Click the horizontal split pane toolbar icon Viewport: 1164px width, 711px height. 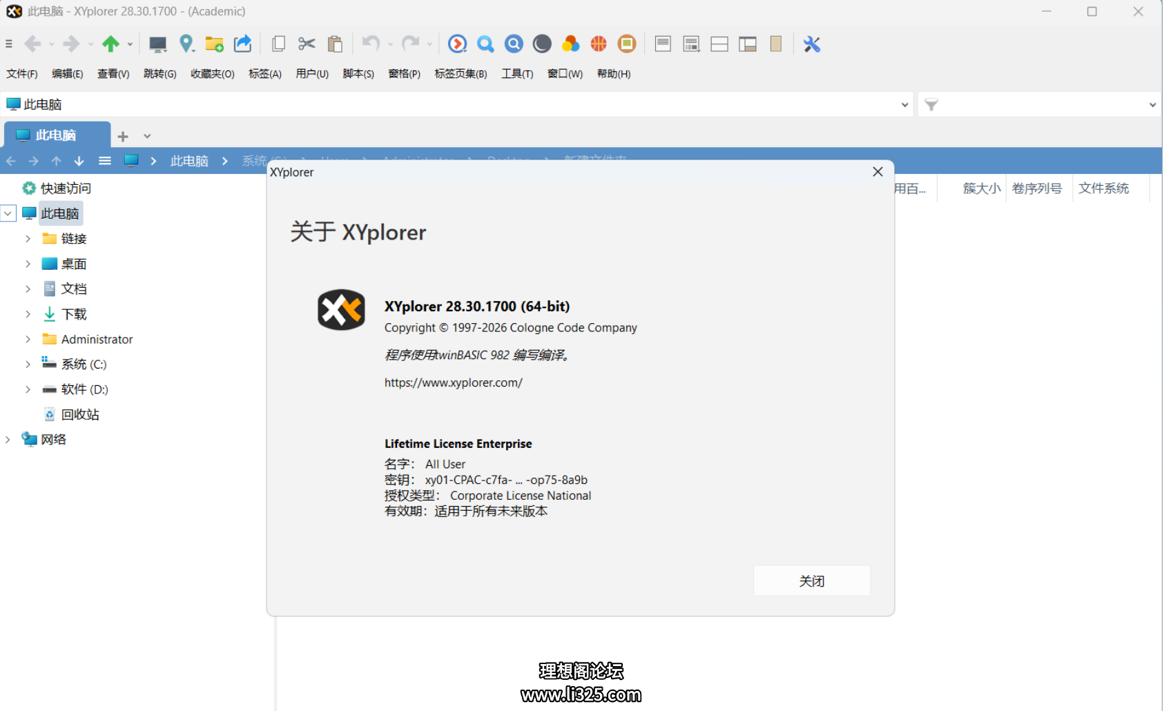[719, 44]
